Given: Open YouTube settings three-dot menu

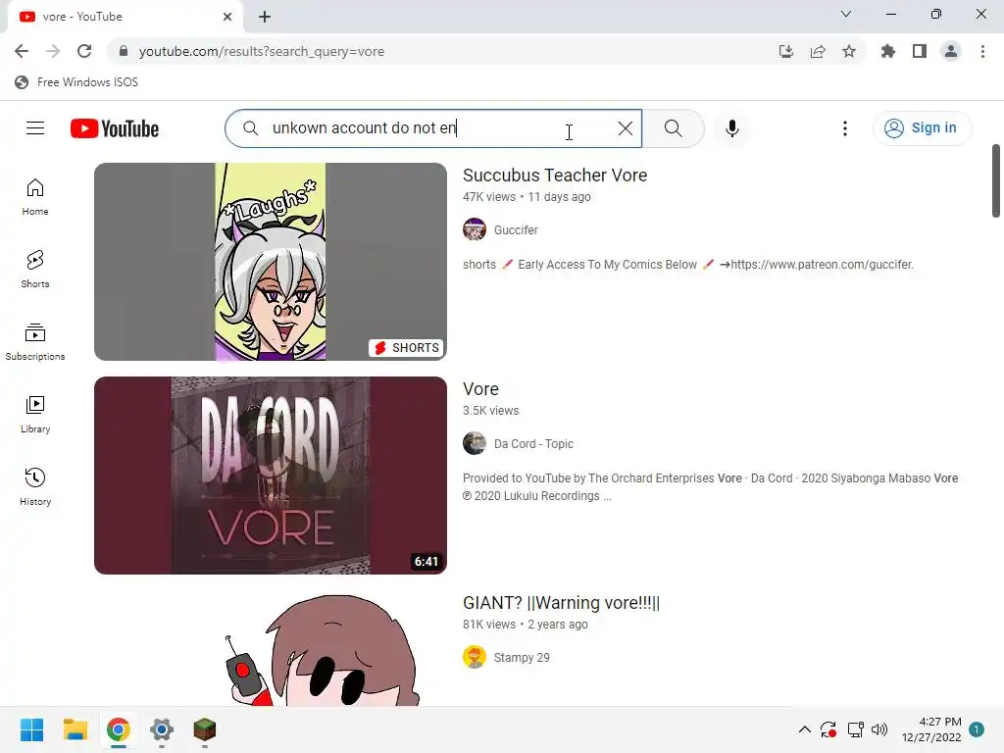Looking at the screenshot, I should point(844,128).
